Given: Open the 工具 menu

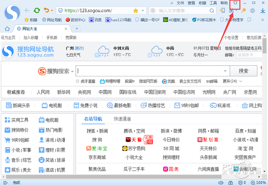Looking at the screenshot, I should point(213,3).
